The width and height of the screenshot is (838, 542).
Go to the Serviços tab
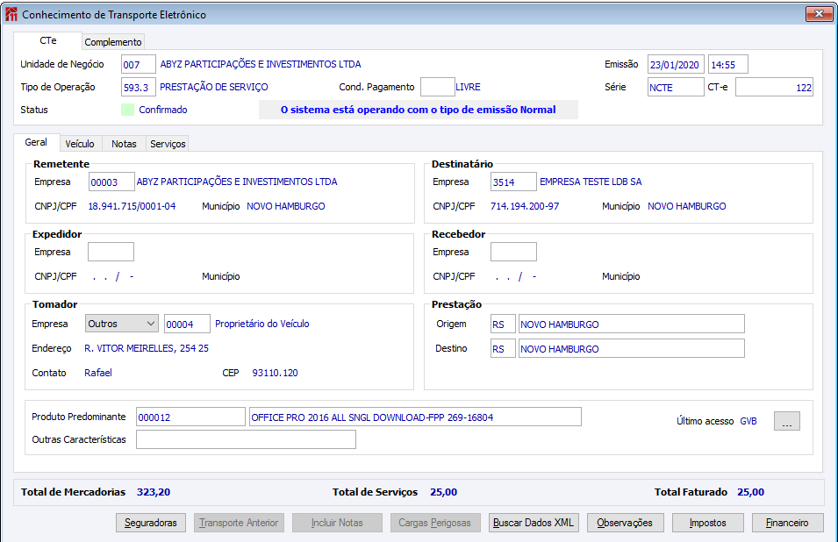[x=168, y=144]
